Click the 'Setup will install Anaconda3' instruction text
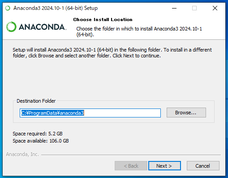The image size is (228, 178). [112, 53]
